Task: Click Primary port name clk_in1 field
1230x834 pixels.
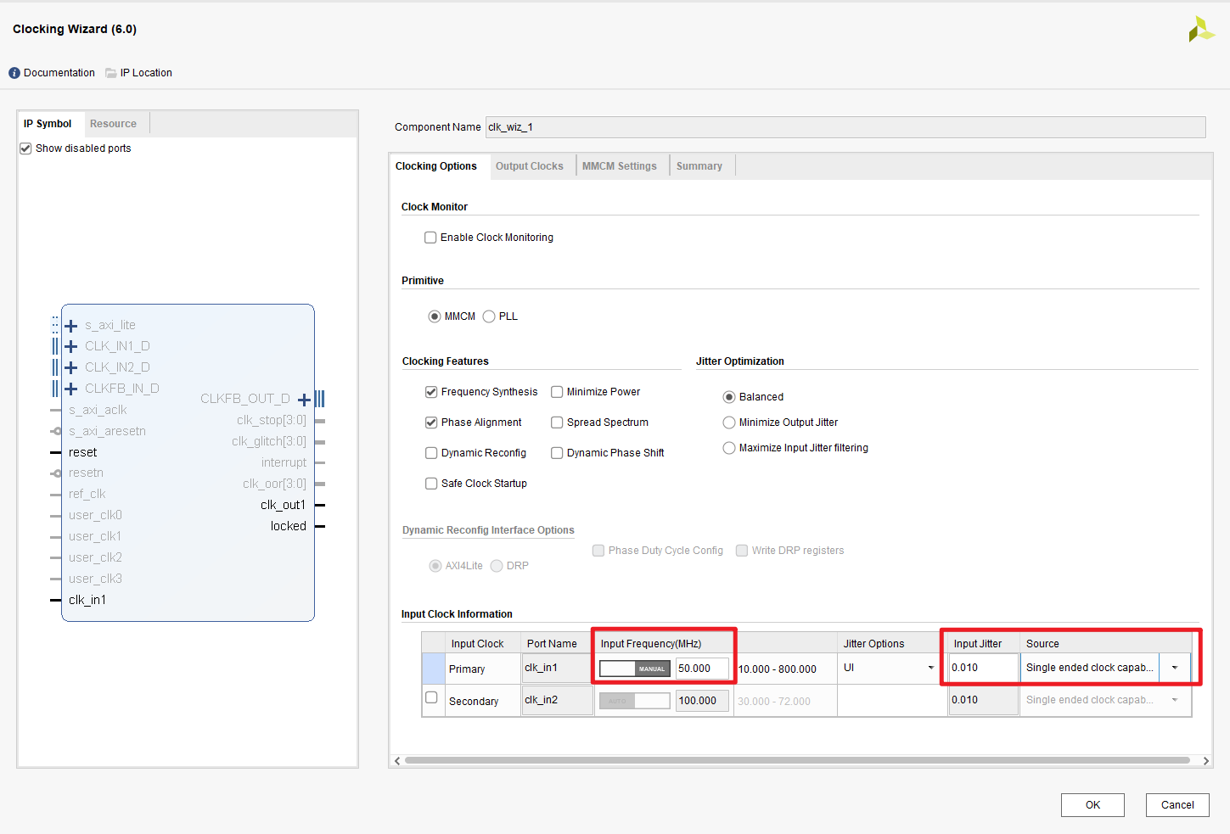Action: pos(557,668)
